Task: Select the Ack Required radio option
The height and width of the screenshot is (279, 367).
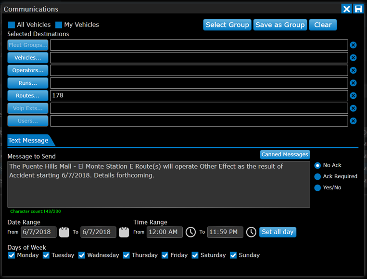Action: [x=317, y=176]
